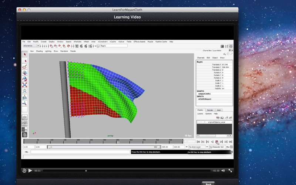Expand arrow before the flag01 name field
Viewport: 296px width, 185px height.
click(x=95, y=46)
